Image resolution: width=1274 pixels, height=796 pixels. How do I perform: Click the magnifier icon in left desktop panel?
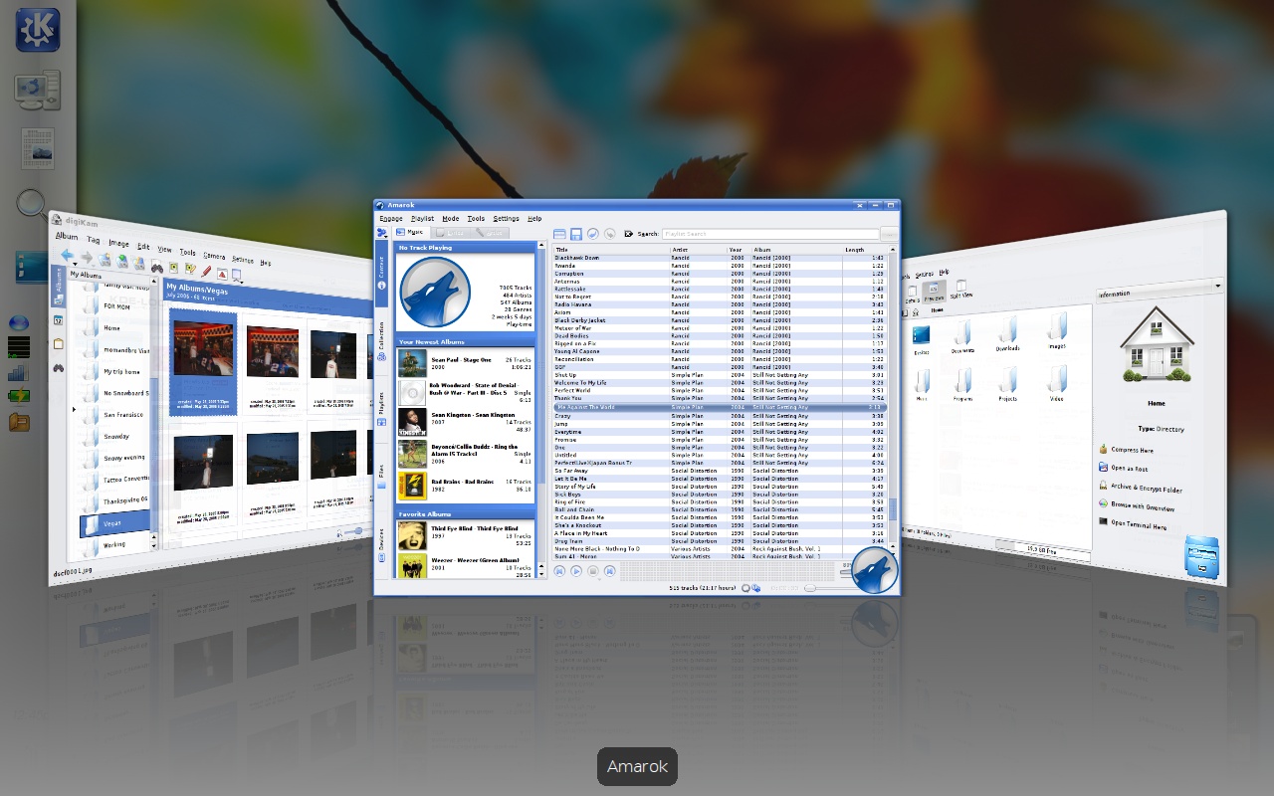pos(32,204)
